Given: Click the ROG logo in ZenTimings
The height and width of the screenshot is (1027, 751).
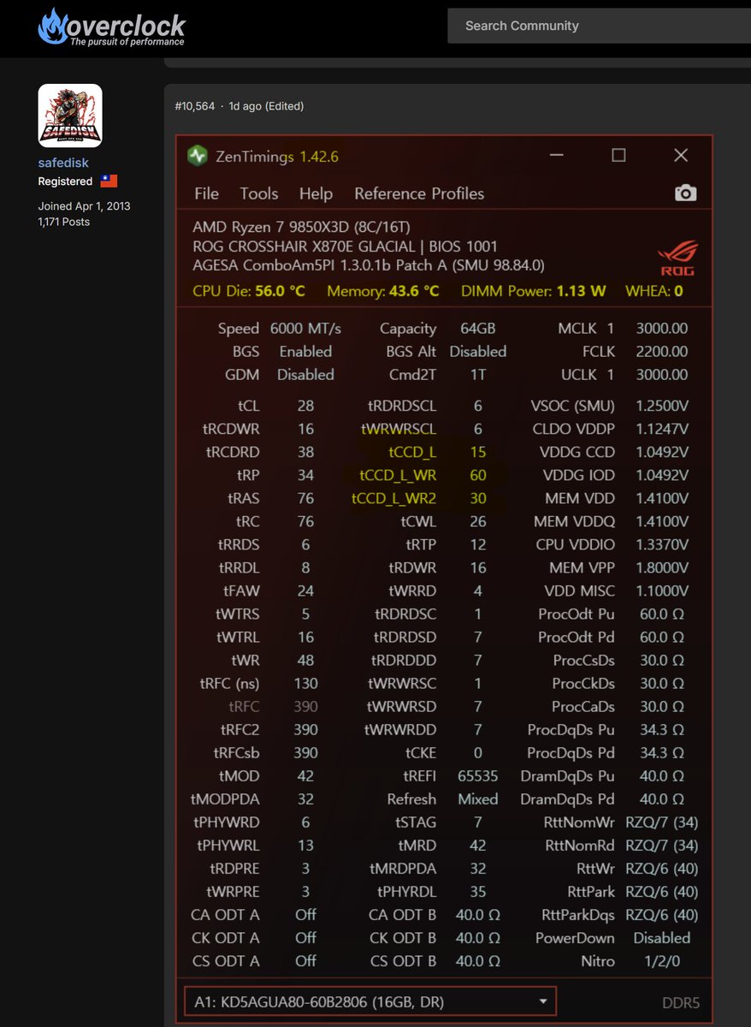Looking at the screenshot, I should 677,258.
